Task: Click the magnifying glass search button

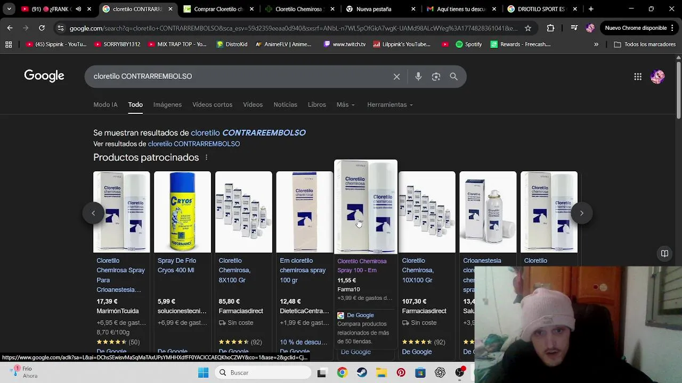Action: (x=453, y=77)
